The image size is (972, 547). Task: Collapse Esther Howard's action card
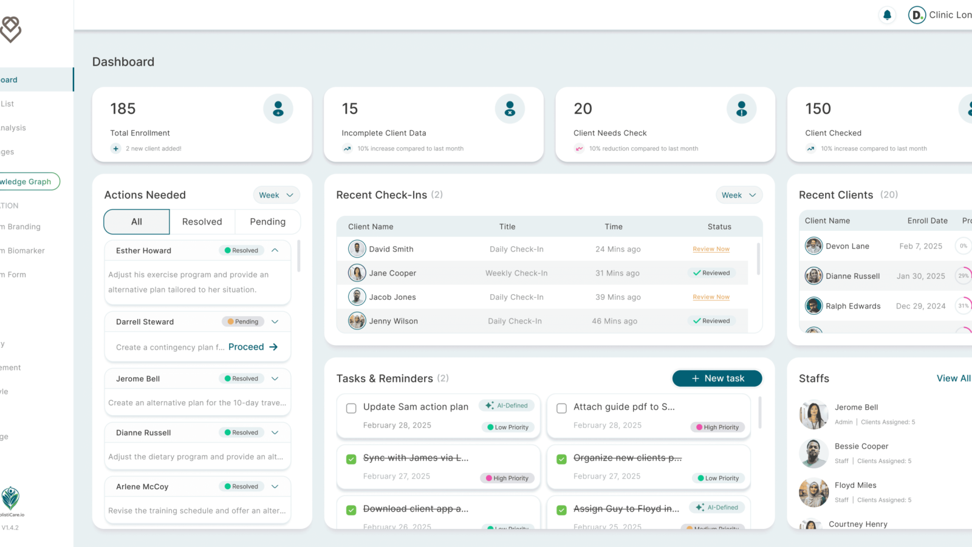click(x=275, y=250)
